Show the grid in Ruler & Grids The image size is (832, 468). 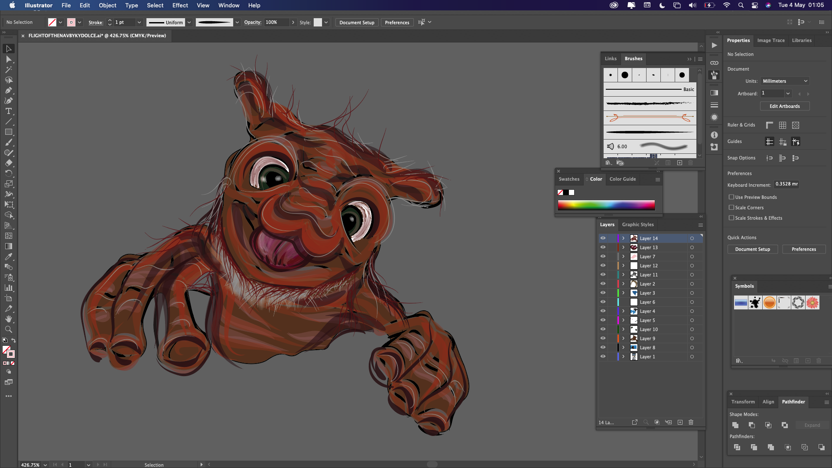(x=783, y=125)
